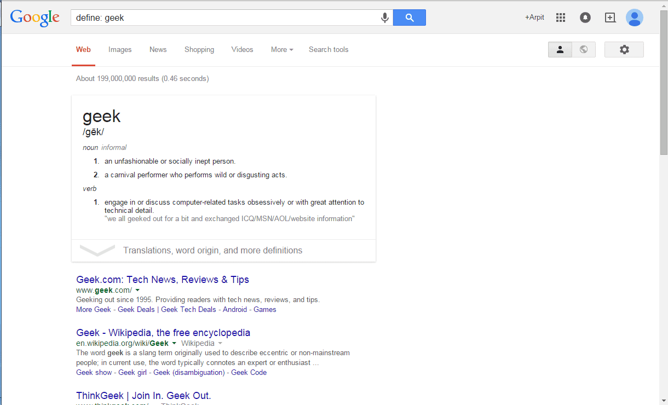Click the Google+ share post icon
Viewport: 668px width, 405px height.
(x=610, y=17)
